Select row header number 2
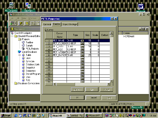 [x=49, y=44]
